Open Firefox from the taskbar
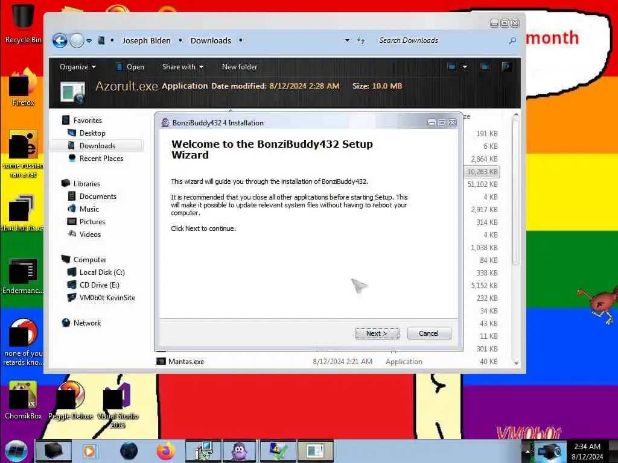Viewport: 618px width, 463px height. tap(166, 451)
